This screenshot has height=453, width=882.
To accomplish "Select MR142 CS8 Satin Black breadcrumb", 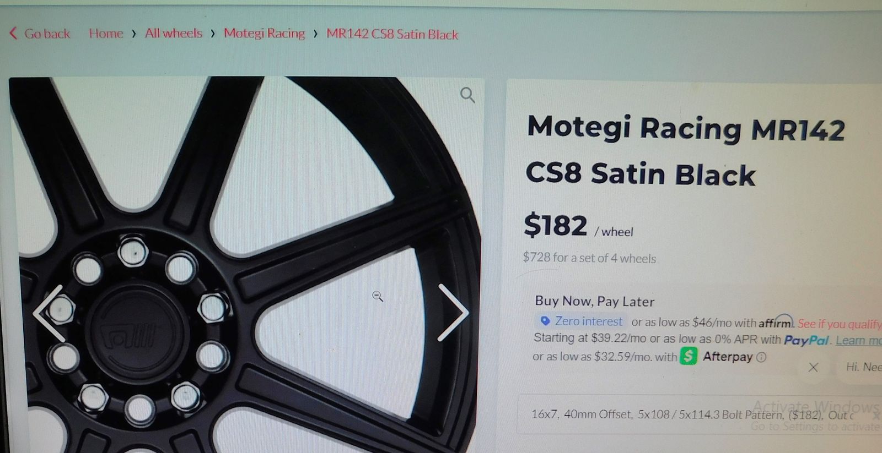I will click(x=392, y=34).
